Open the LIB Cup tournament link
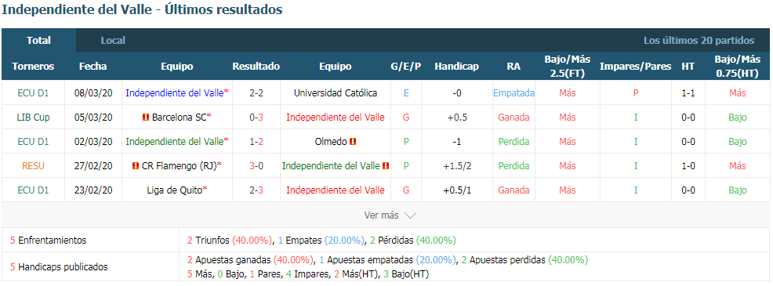The height and width of the screenshot is (286, 773). 33,118
